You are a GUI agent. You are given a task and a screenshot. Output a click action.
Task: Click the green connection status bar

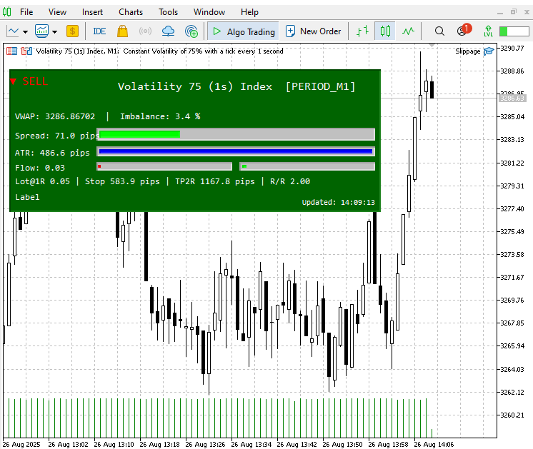pyautogui.click(x=514, y=31)
